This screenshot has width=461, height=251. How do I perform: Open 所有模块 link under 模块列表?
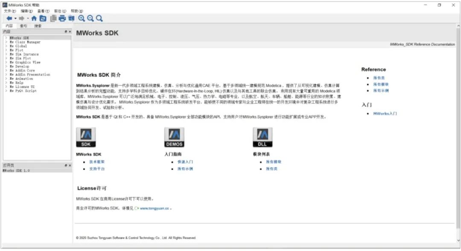(x=274, y=162)
